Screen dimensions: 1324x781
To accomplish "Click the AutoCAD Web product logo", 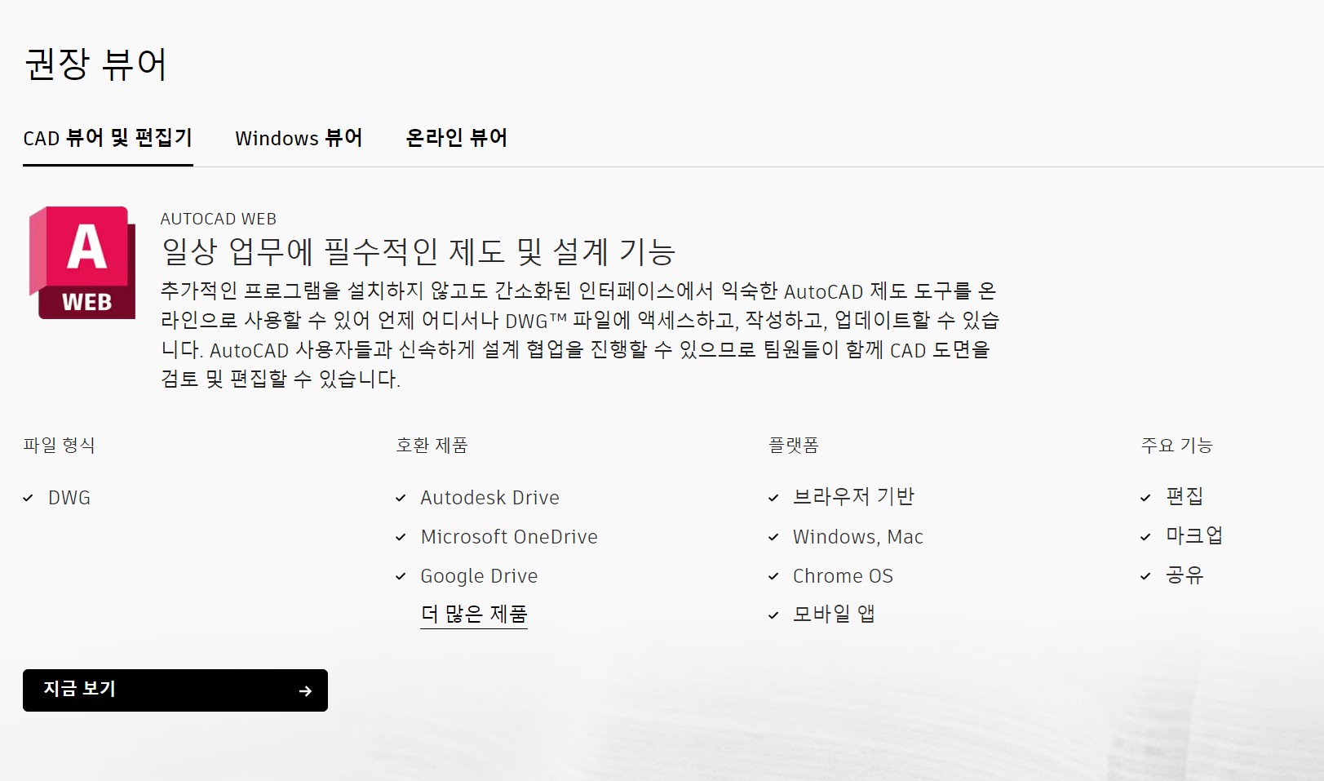I will click(x=82, y=262).
